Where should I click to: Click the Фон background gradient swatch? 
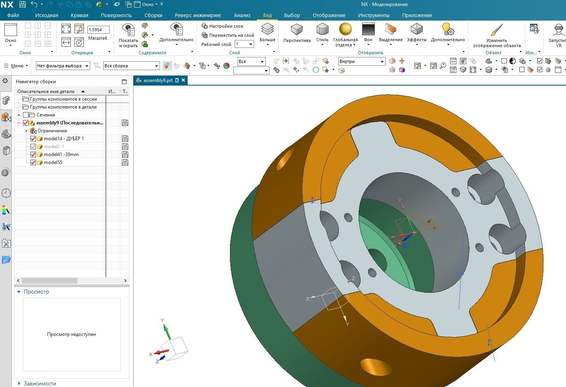point(368,29)
